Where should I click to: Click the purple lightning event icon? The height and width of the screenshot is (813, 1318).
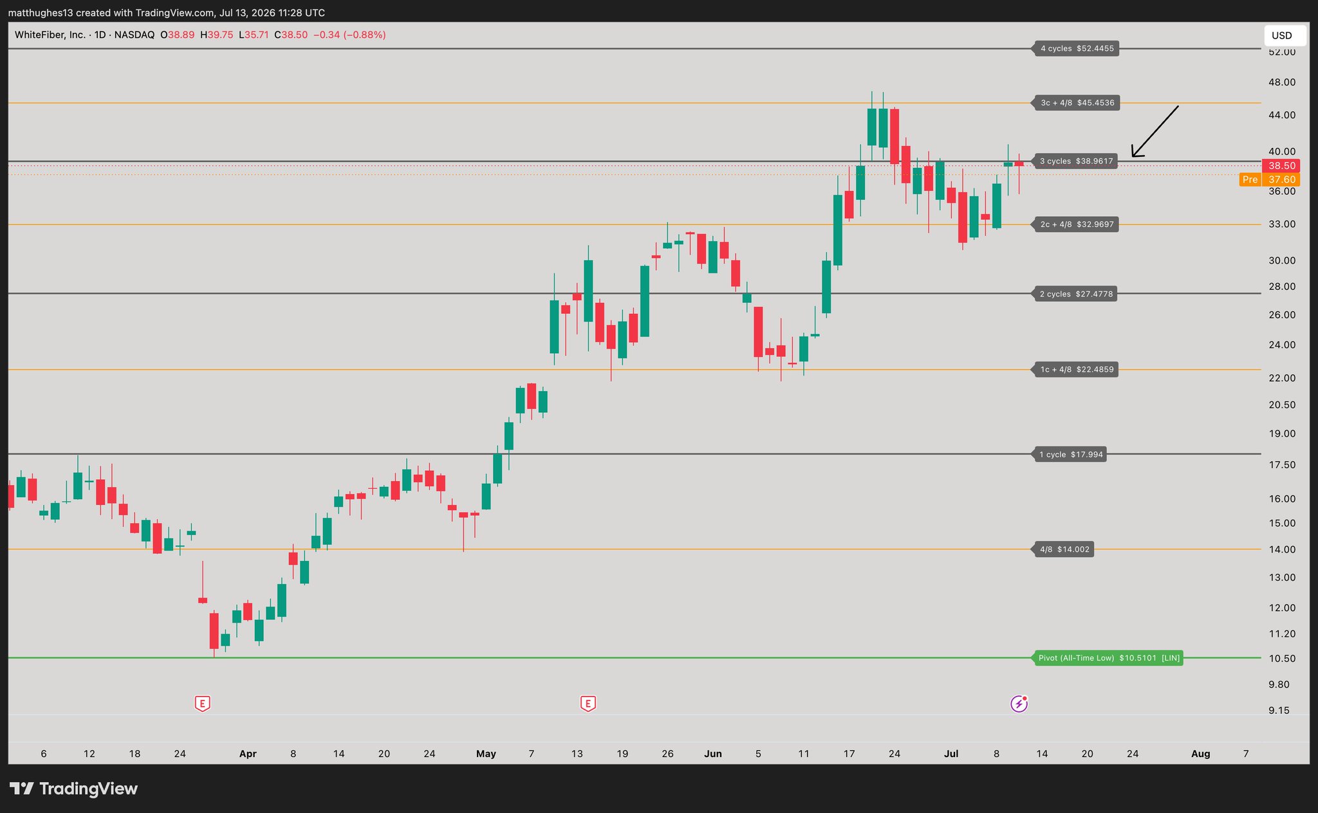click(x=1019, y=704)
